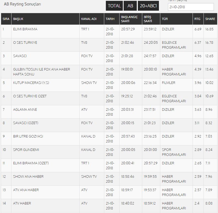
Task: Click the SHARE column header
Action: pyautogui.click(x=210, y=19)
